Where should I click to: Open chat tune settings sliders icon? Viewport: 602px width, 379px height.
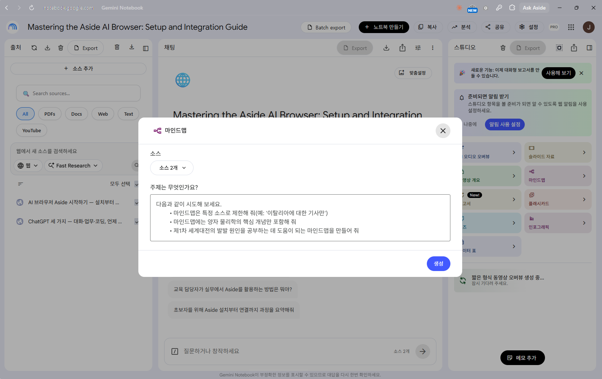click(418, 48)
